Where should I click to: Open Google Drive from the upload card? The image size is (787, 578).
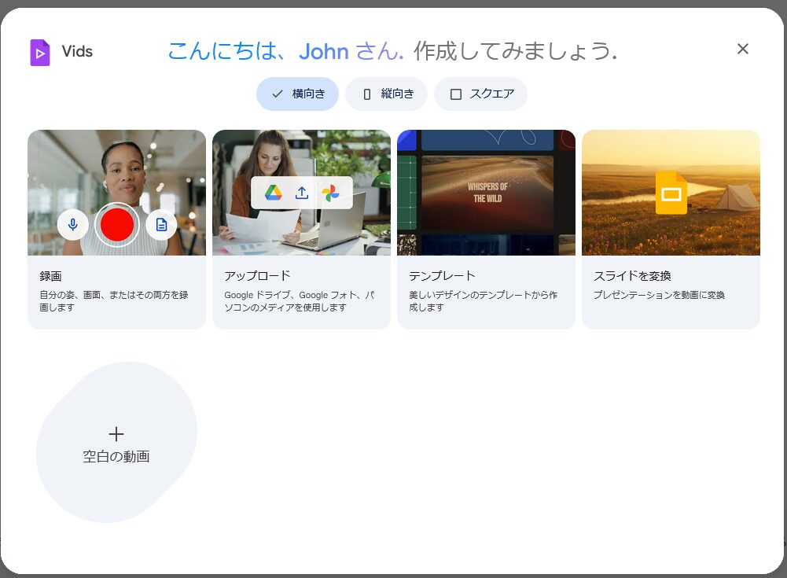pyautogui.click(x=274, y=192)
